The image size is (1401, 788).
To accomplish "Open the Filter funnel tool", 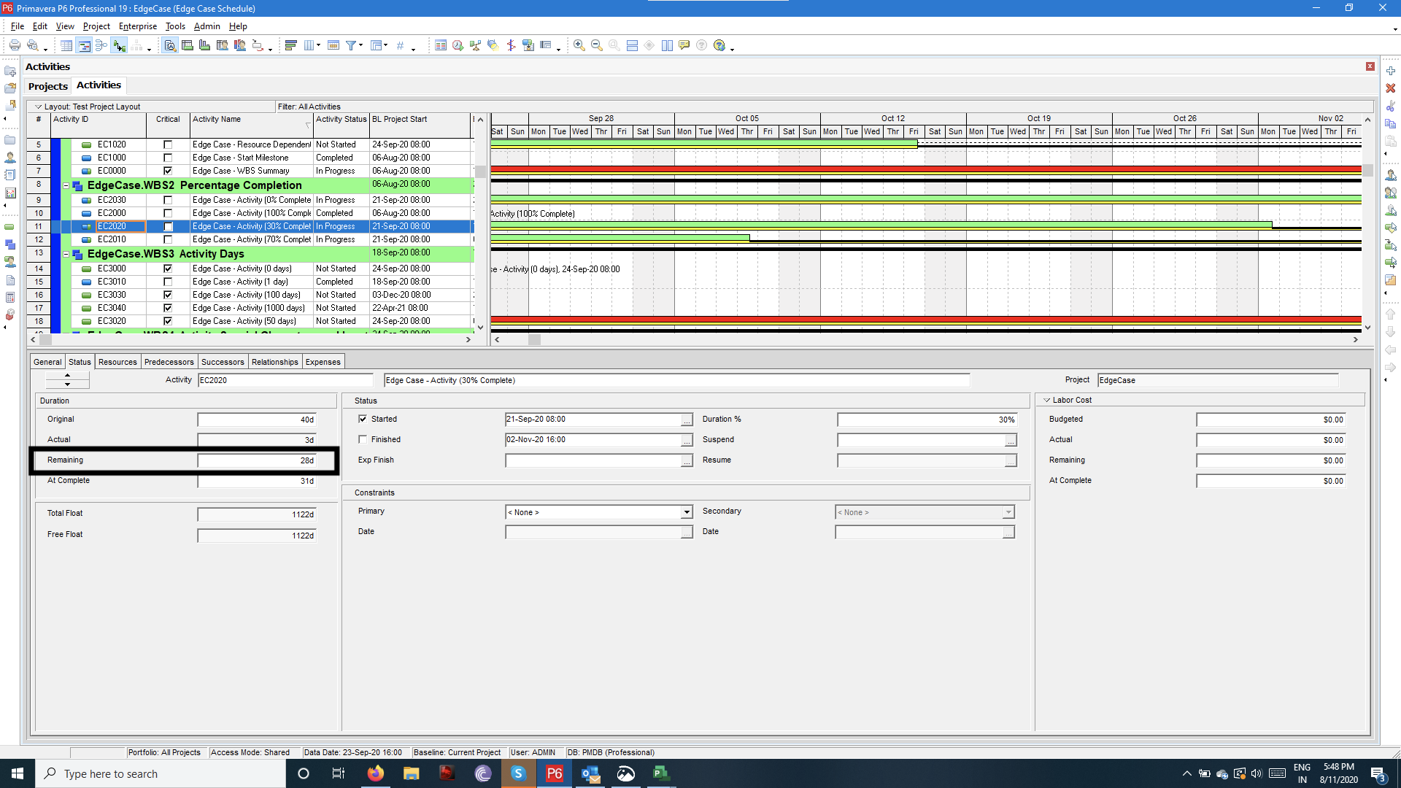I will pyautogui.click(x=351, y=45).
